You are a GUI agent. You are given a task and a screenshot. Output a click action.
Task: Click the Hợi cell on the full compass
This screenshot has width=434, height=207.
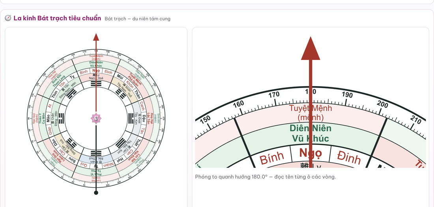(x=120, y=160)
